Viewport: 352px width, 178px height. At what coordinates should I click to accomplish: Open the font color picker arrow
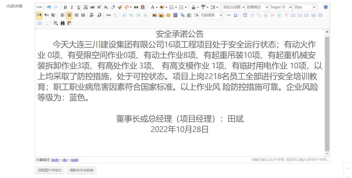[x=157, y=7]
